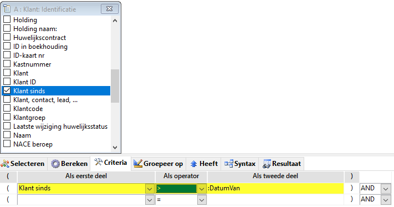This screenshot has height=207, width=394.
Task: Check the ID in boekhouding box
Action: (x=7, y=46)
